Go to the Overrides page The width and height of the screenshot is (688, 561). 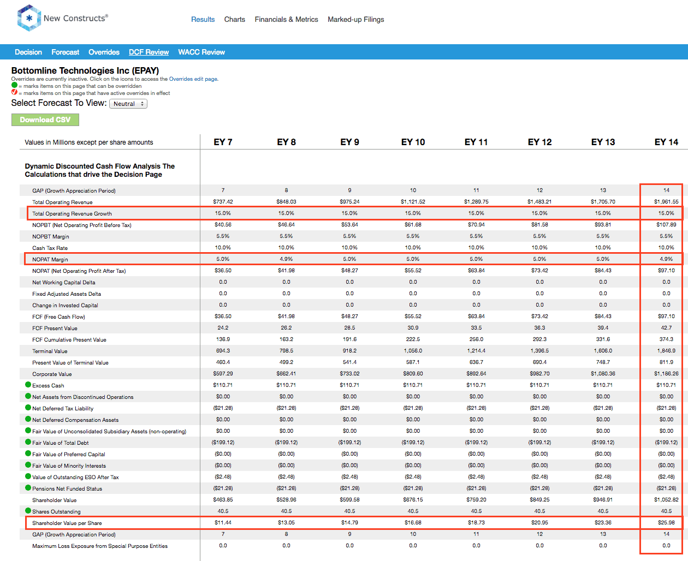104,52
